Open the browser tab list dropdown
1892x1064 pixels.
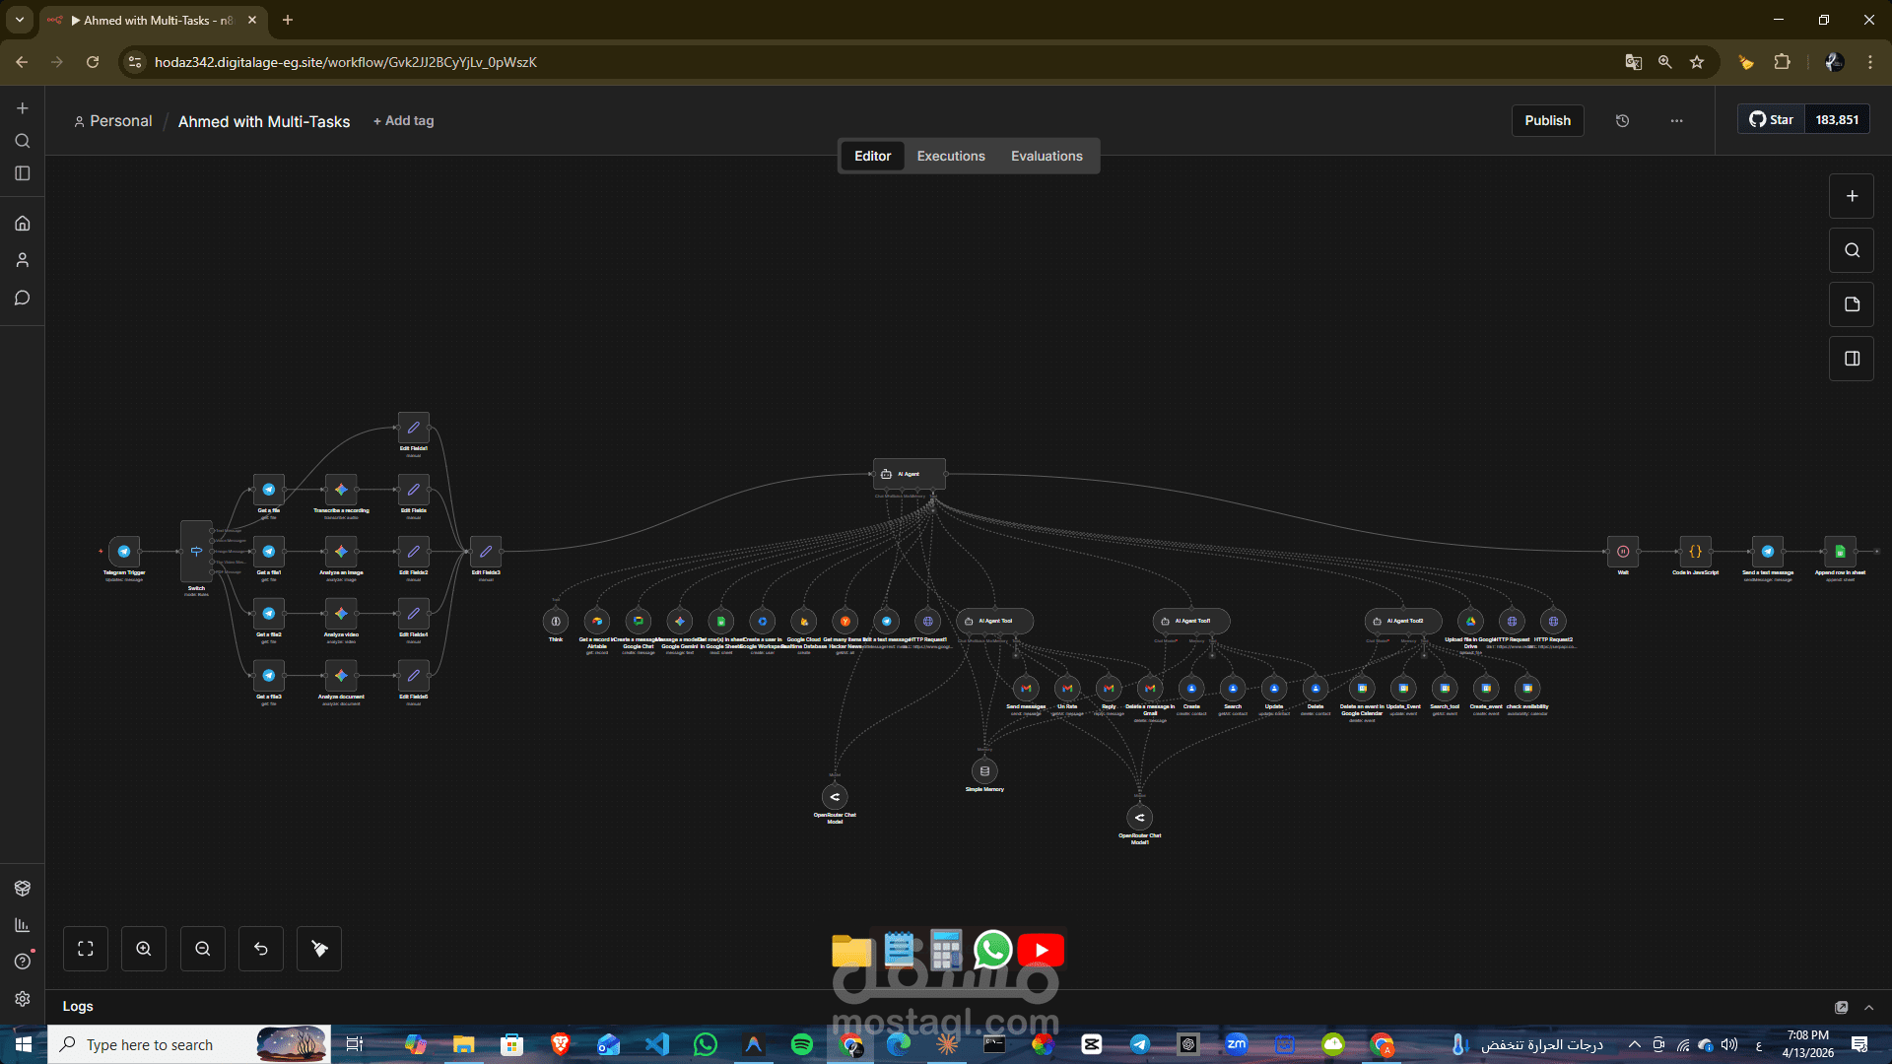tap(19, 20)
